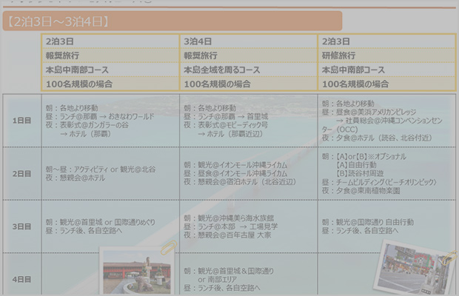The image size is (459, 296).
Task: Click the 【2泊3日～3泊4日】 orange heading banner
Action: [172, 21]
